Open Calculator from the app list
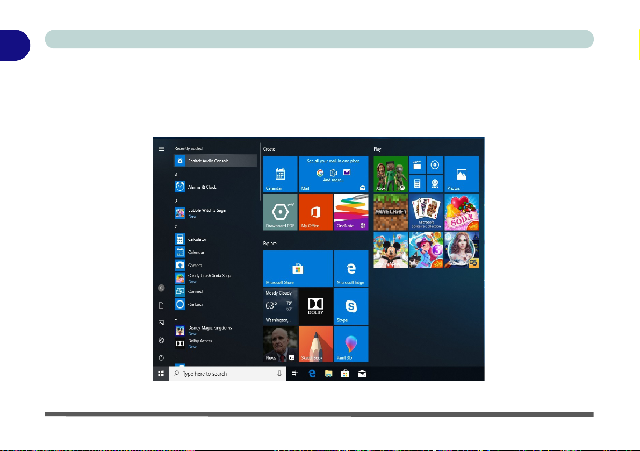The width and height of the screenshot is (640, 451). (215, 239)
